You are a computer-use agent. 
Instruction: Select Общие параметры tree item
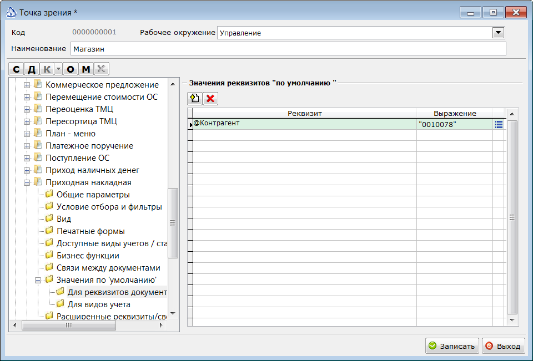pos(93,195)
